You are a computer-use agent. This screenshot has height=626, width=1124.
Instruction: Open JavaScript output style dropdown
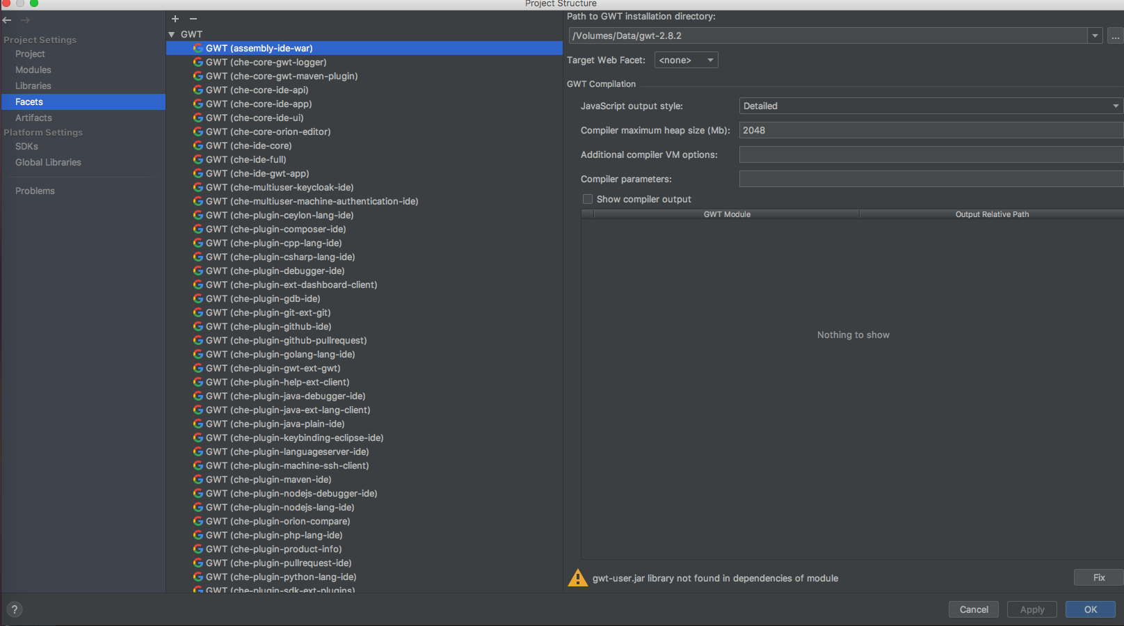coord(931,106)
